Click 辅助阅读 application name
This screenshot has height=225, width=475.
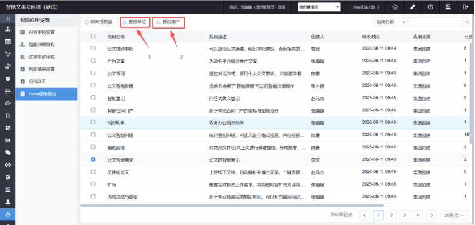116,148
